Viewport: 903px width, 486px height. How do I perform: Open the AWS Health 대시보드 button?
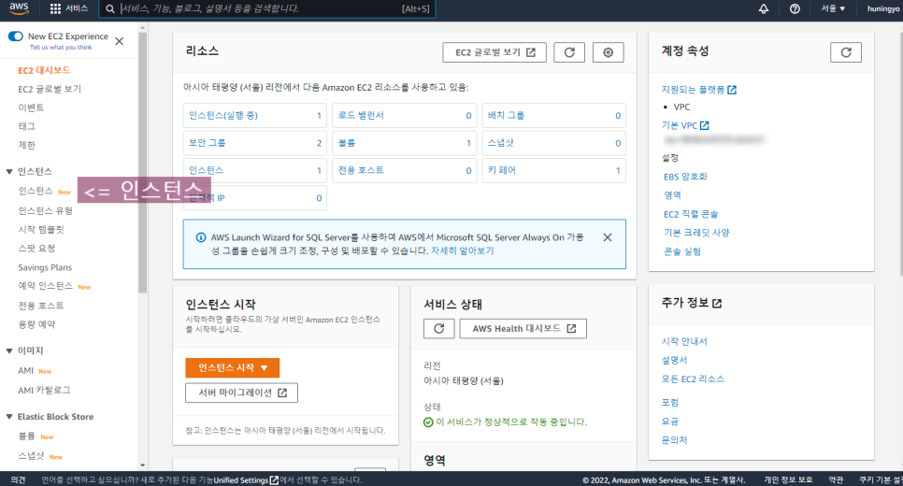click(x=523, y=329)
